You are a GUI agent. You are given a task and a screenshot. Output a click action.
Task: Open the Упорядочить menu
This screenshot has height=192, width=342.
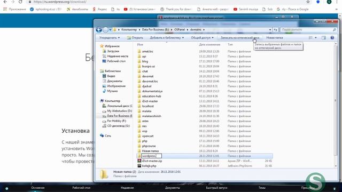point(110,38)
